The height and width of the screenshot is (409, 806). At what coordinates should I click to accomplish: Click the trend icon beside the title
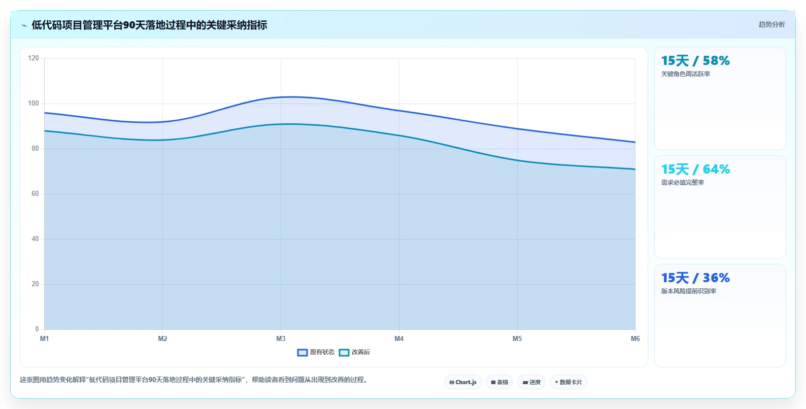coord(24,25)
